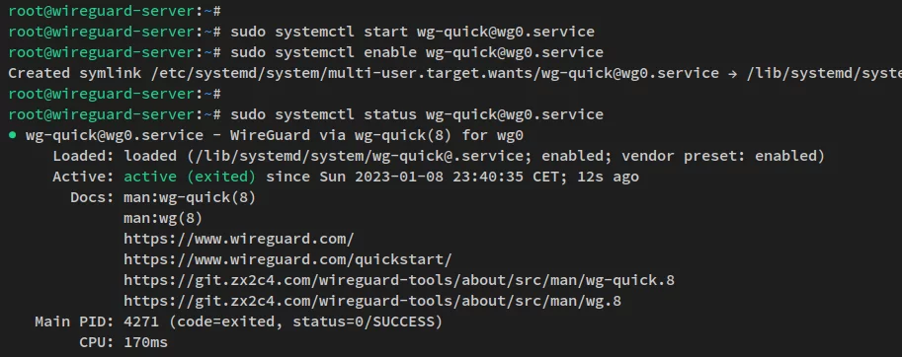Click the empty first prompt line
The image size is (902, 357).
(115, 11)
